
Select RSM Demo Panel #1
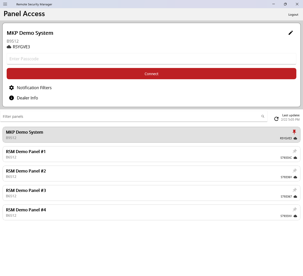pos(151,154)
